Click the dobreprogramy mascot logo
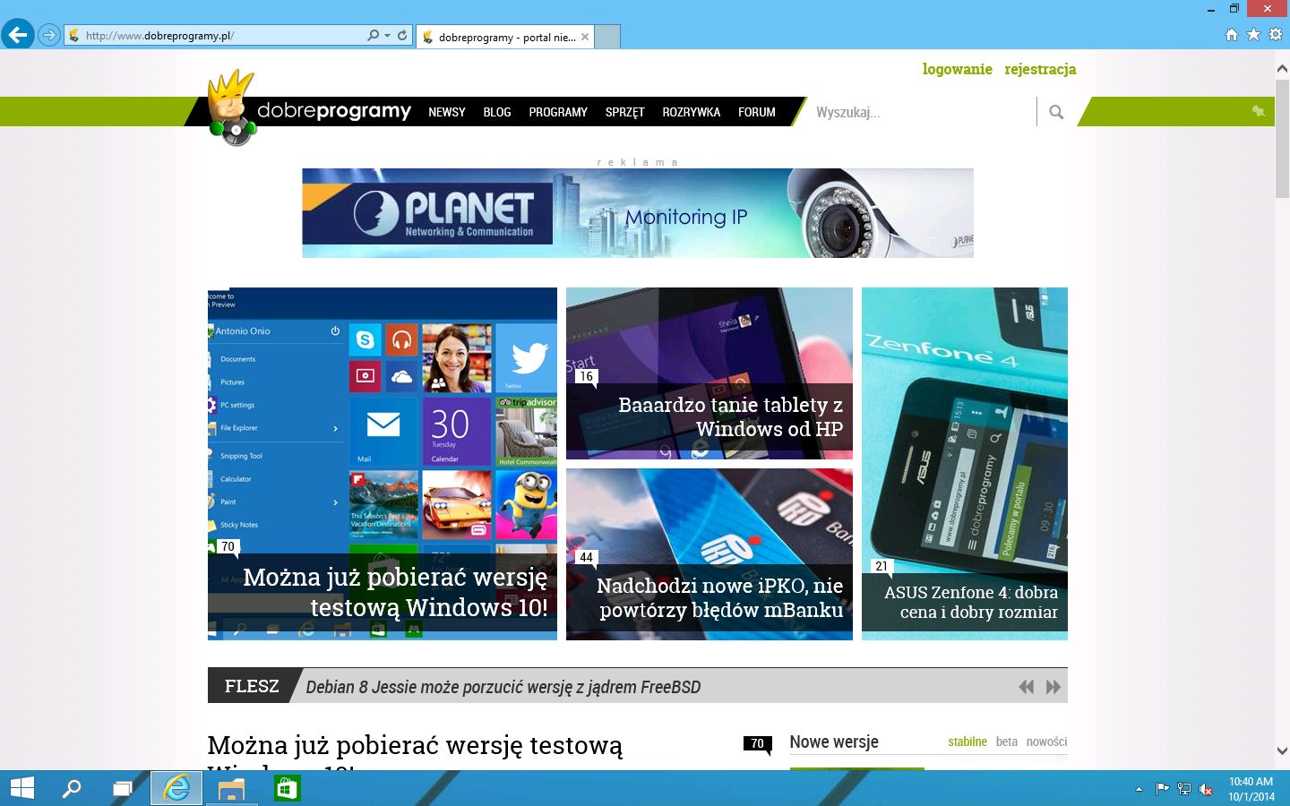Viewport: 1290px width, 806px height. [232, 107]
